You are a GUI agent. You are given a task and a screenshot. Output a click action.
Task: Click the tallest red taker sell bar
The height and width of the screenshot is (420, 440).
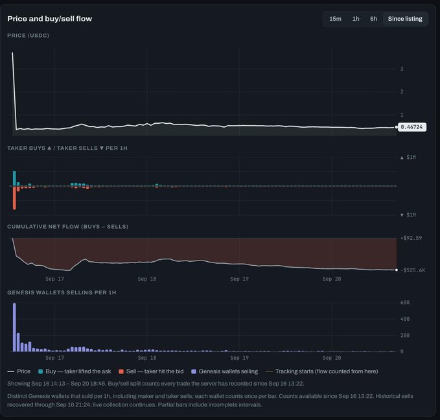pos(14,198)
